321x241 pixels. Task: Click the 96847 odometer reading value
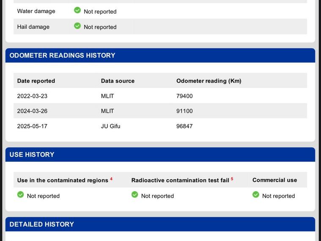[184, 126]
